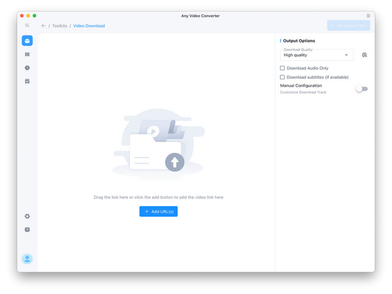Viewport: 392px width, 294px height.
Task: Open the completed tasks checklist icon
Action: click(27, 81)
